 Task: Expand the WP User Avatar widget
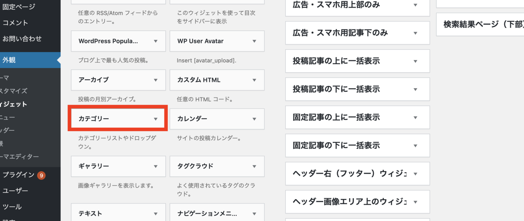[x=217, y=41]
